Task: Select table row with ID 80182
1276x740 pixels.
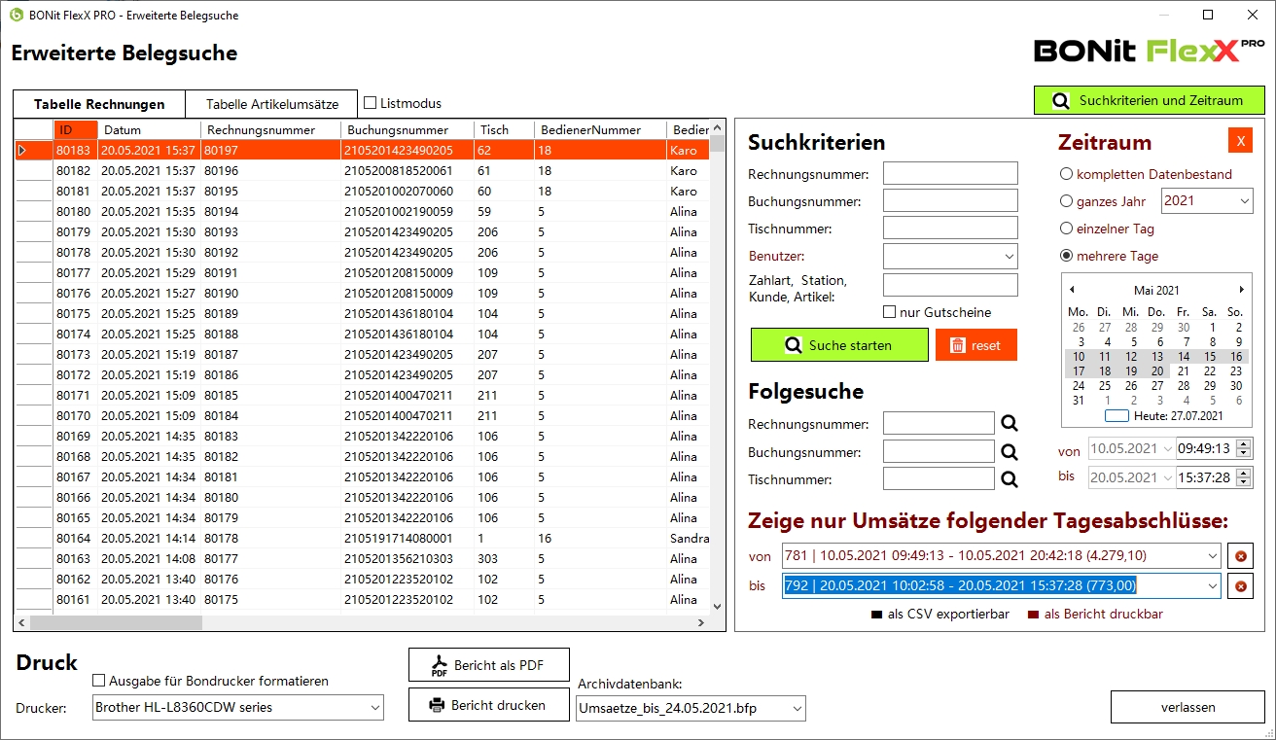Action: point(362,170)
